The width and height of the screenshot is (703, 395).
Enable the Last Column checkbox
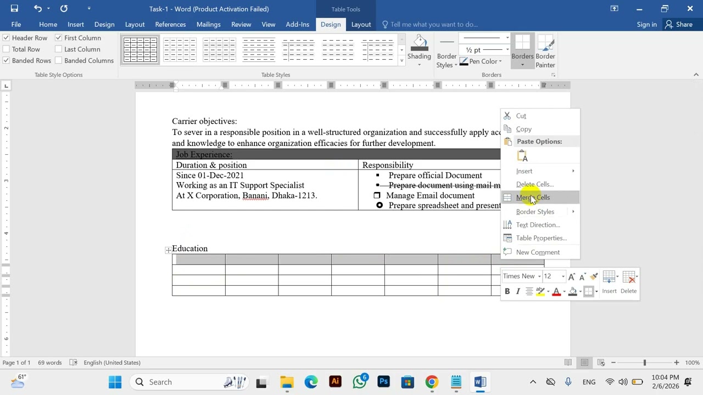[58, 49]
